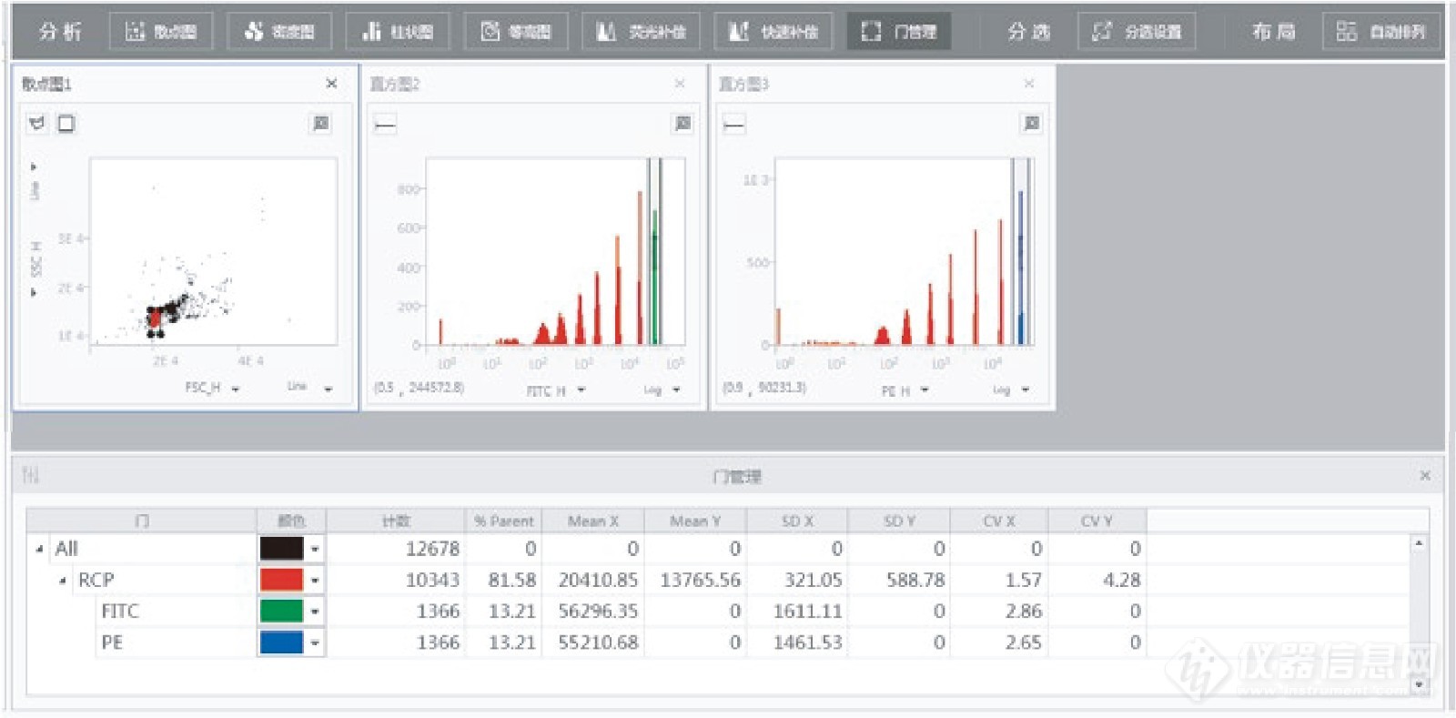Select the range gate tool in 直方图3
1456x718 pixels.
(733, 124)
